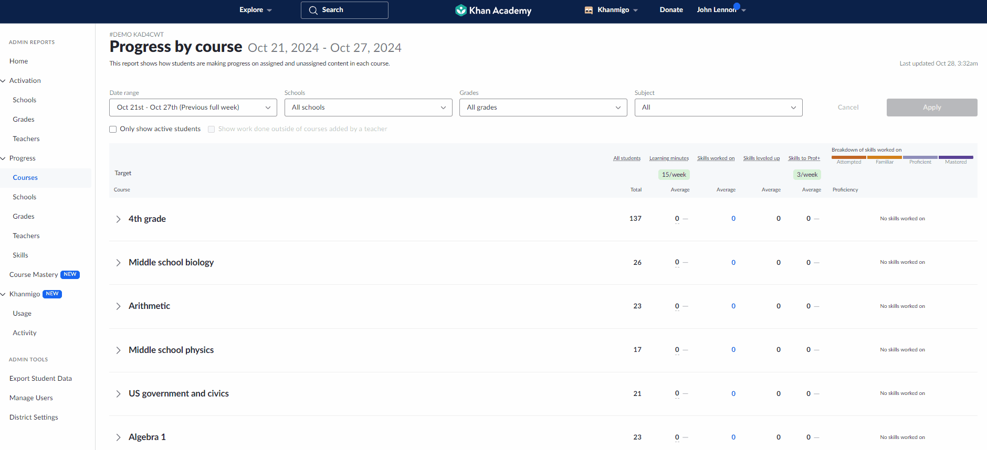Click the NEW badge beside Khanmigo
This screenshot has width=987, height=450.
(52, 294)
